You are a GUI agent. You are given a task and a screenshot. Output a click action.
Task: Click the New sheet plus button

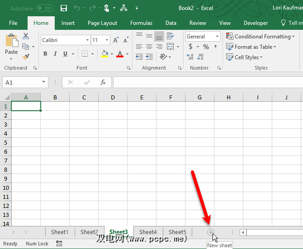[x=210, y=232]
